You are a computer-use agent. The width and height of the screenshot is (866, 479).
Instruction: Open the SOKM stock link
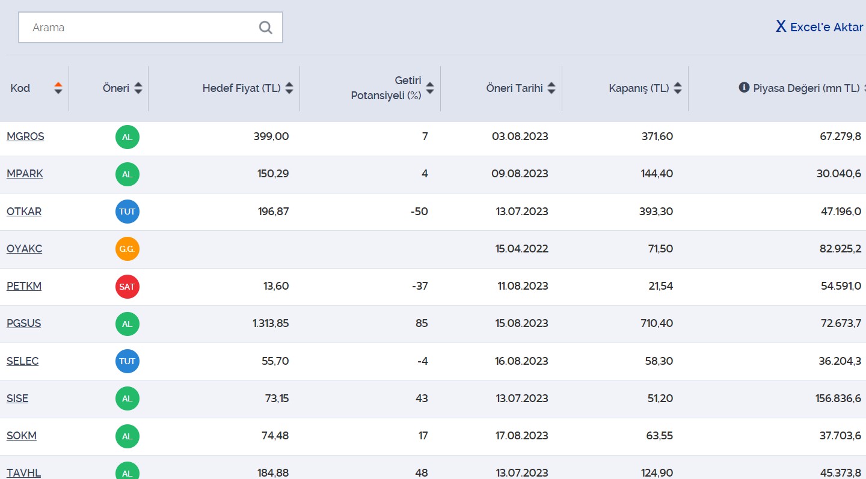(x=22, y=436)
